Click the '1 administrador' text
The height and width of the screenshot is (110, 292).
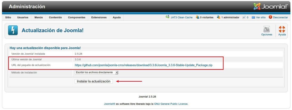point(230,17)
